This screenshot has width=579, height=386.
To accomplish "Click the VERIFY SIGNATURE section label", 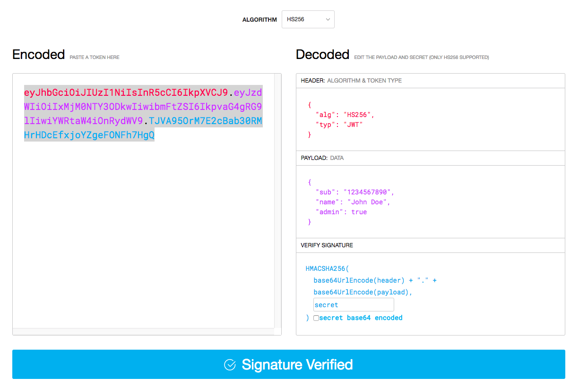I will coord(327,245).
